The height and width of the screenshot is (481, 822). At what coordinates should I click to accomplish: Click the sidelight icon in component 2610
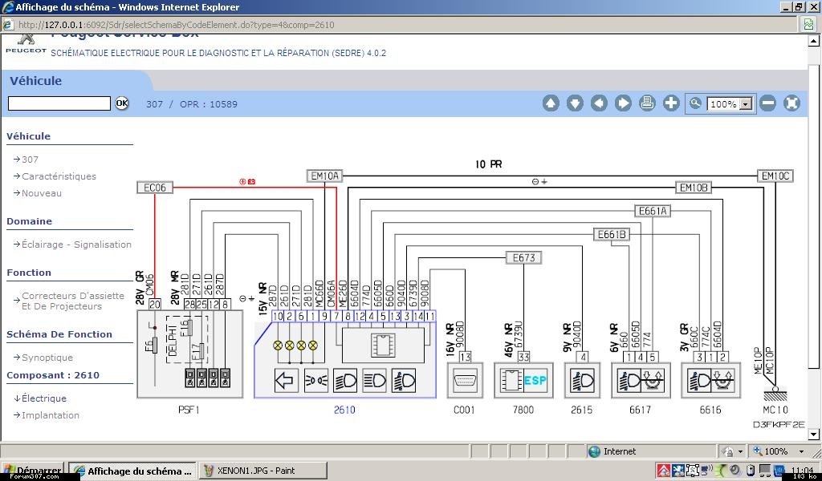tap(316, 381)
